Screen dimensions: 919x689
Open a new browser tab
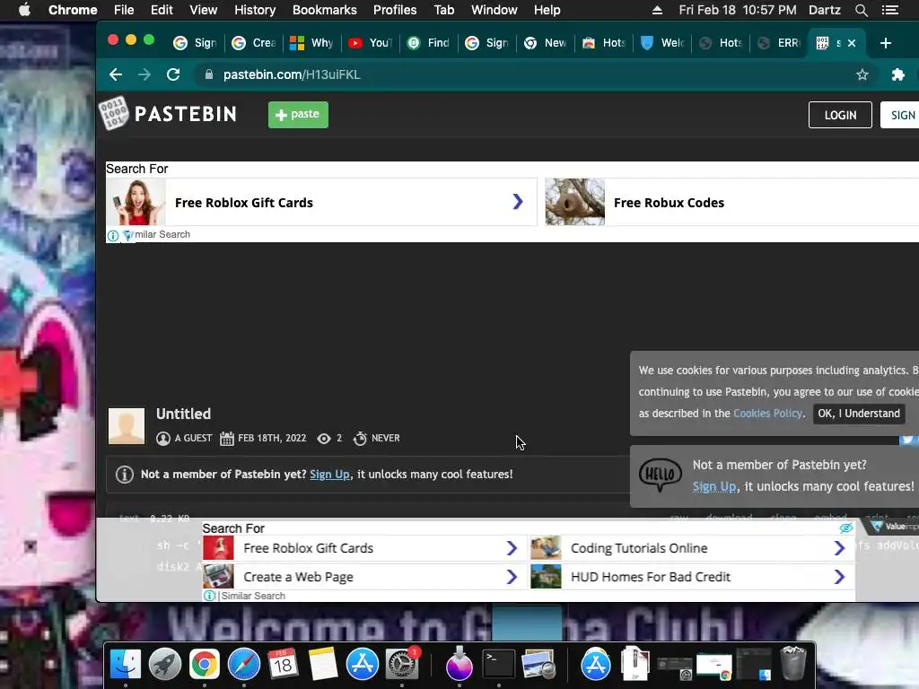pyautogui.click(x=886, y=43)
